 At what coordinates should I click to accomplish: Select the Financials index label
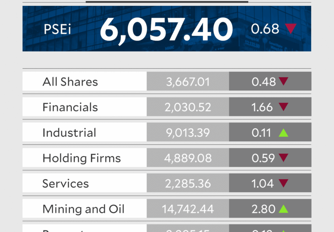(70, 107)
